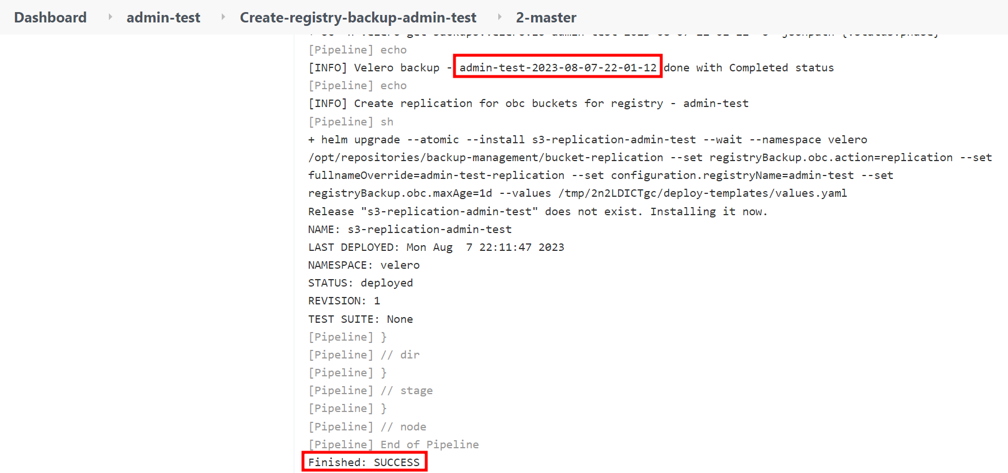Select the 2-master breadcrumb item
Viewport: 1008px width, 473px height.
(x=545, y=17)
